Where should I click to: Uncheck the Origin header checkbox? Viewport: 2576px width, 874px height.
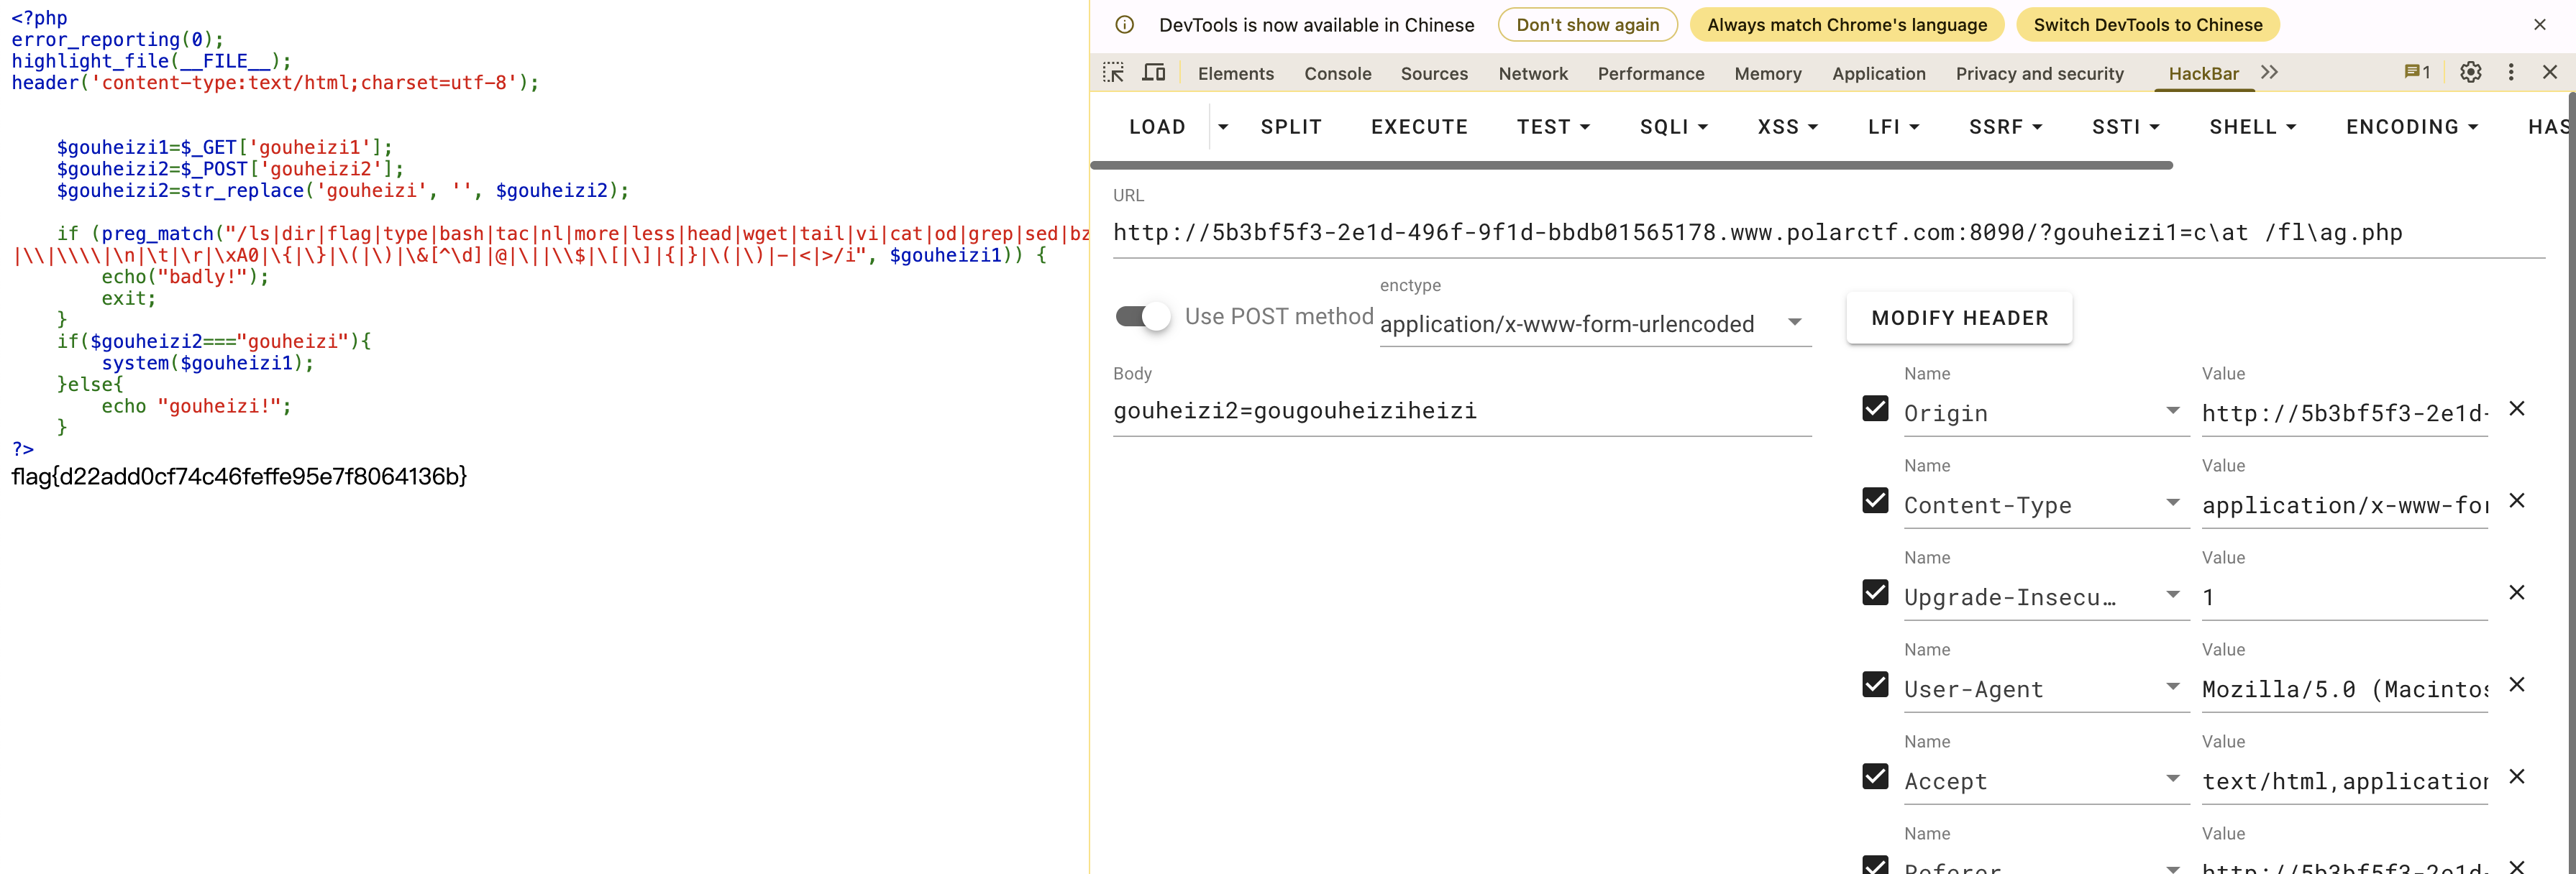(1875, 409)
